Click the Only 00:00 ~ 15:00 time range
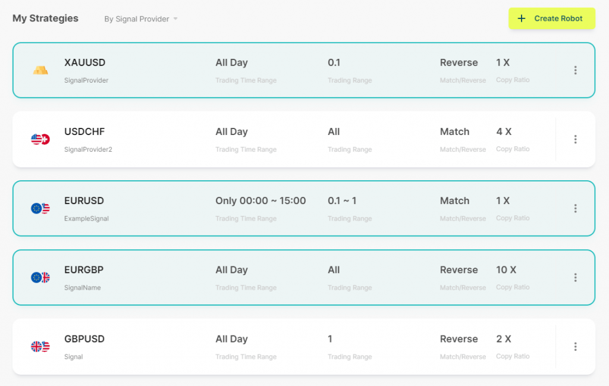609x386 pixels. [x=260, y=201]
